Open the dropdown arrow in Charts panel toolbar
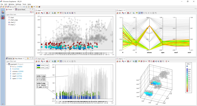 point(33,12)
